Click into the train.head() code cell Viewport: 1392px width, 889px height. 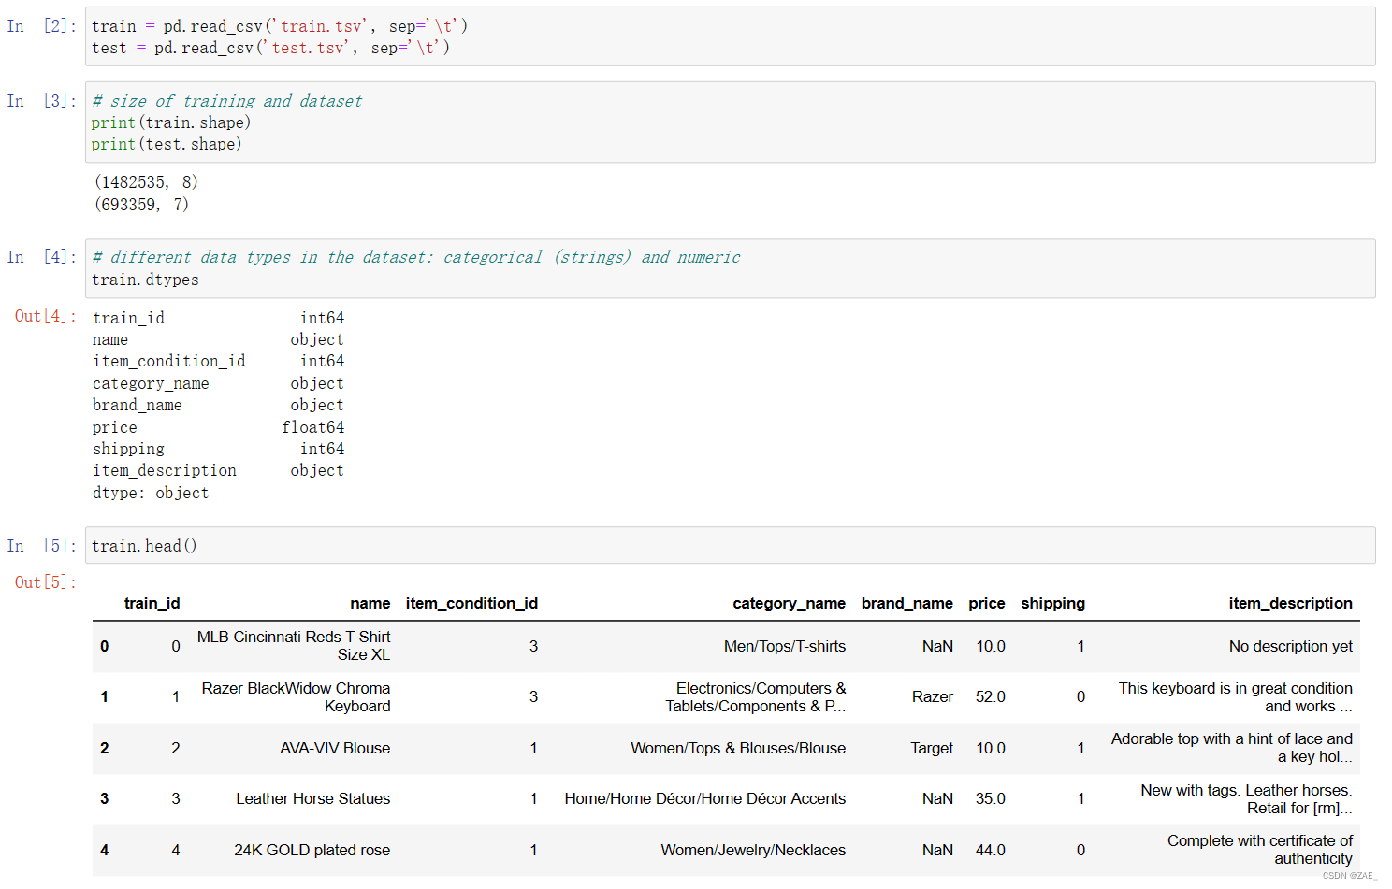730,545
